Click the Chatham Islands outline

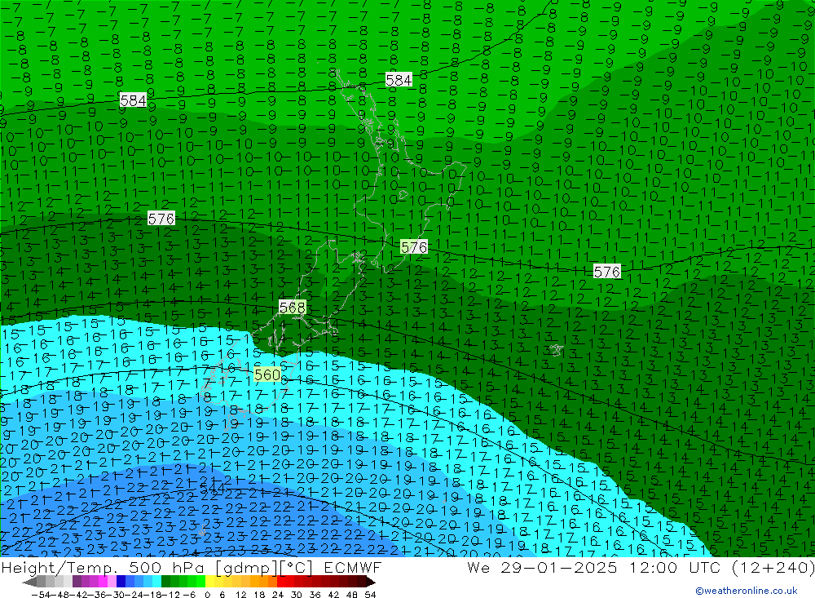[557, 350]
